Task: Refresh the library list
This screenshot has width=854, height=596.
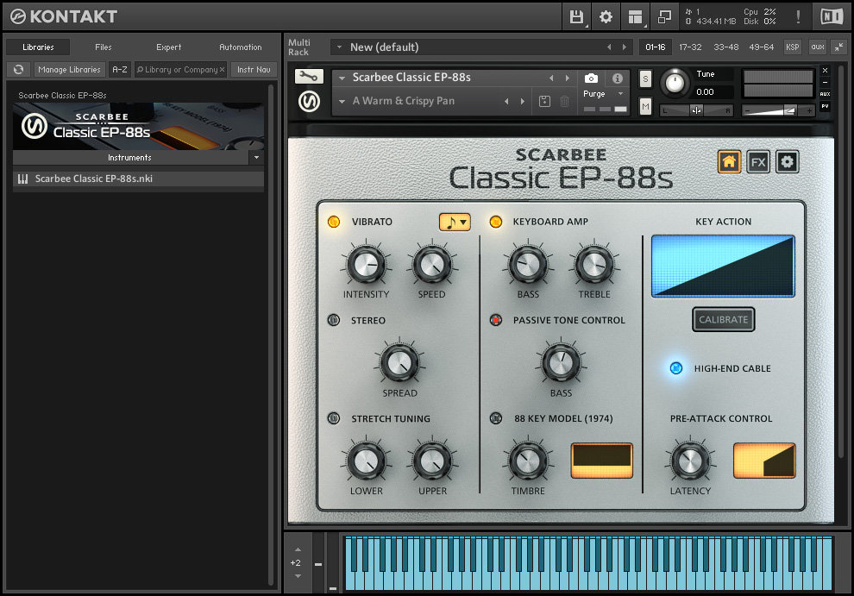Action: pos(18,70)
